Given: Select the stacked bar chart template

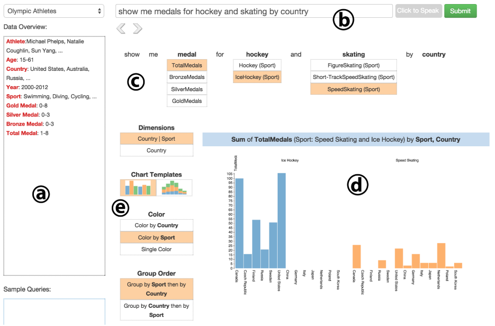Looking at the screenshot, I should 174,188.
